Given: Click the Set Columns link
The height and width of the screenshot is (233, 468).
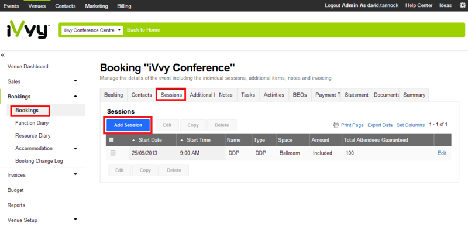Looking at the screenshot, I should 411,125.
